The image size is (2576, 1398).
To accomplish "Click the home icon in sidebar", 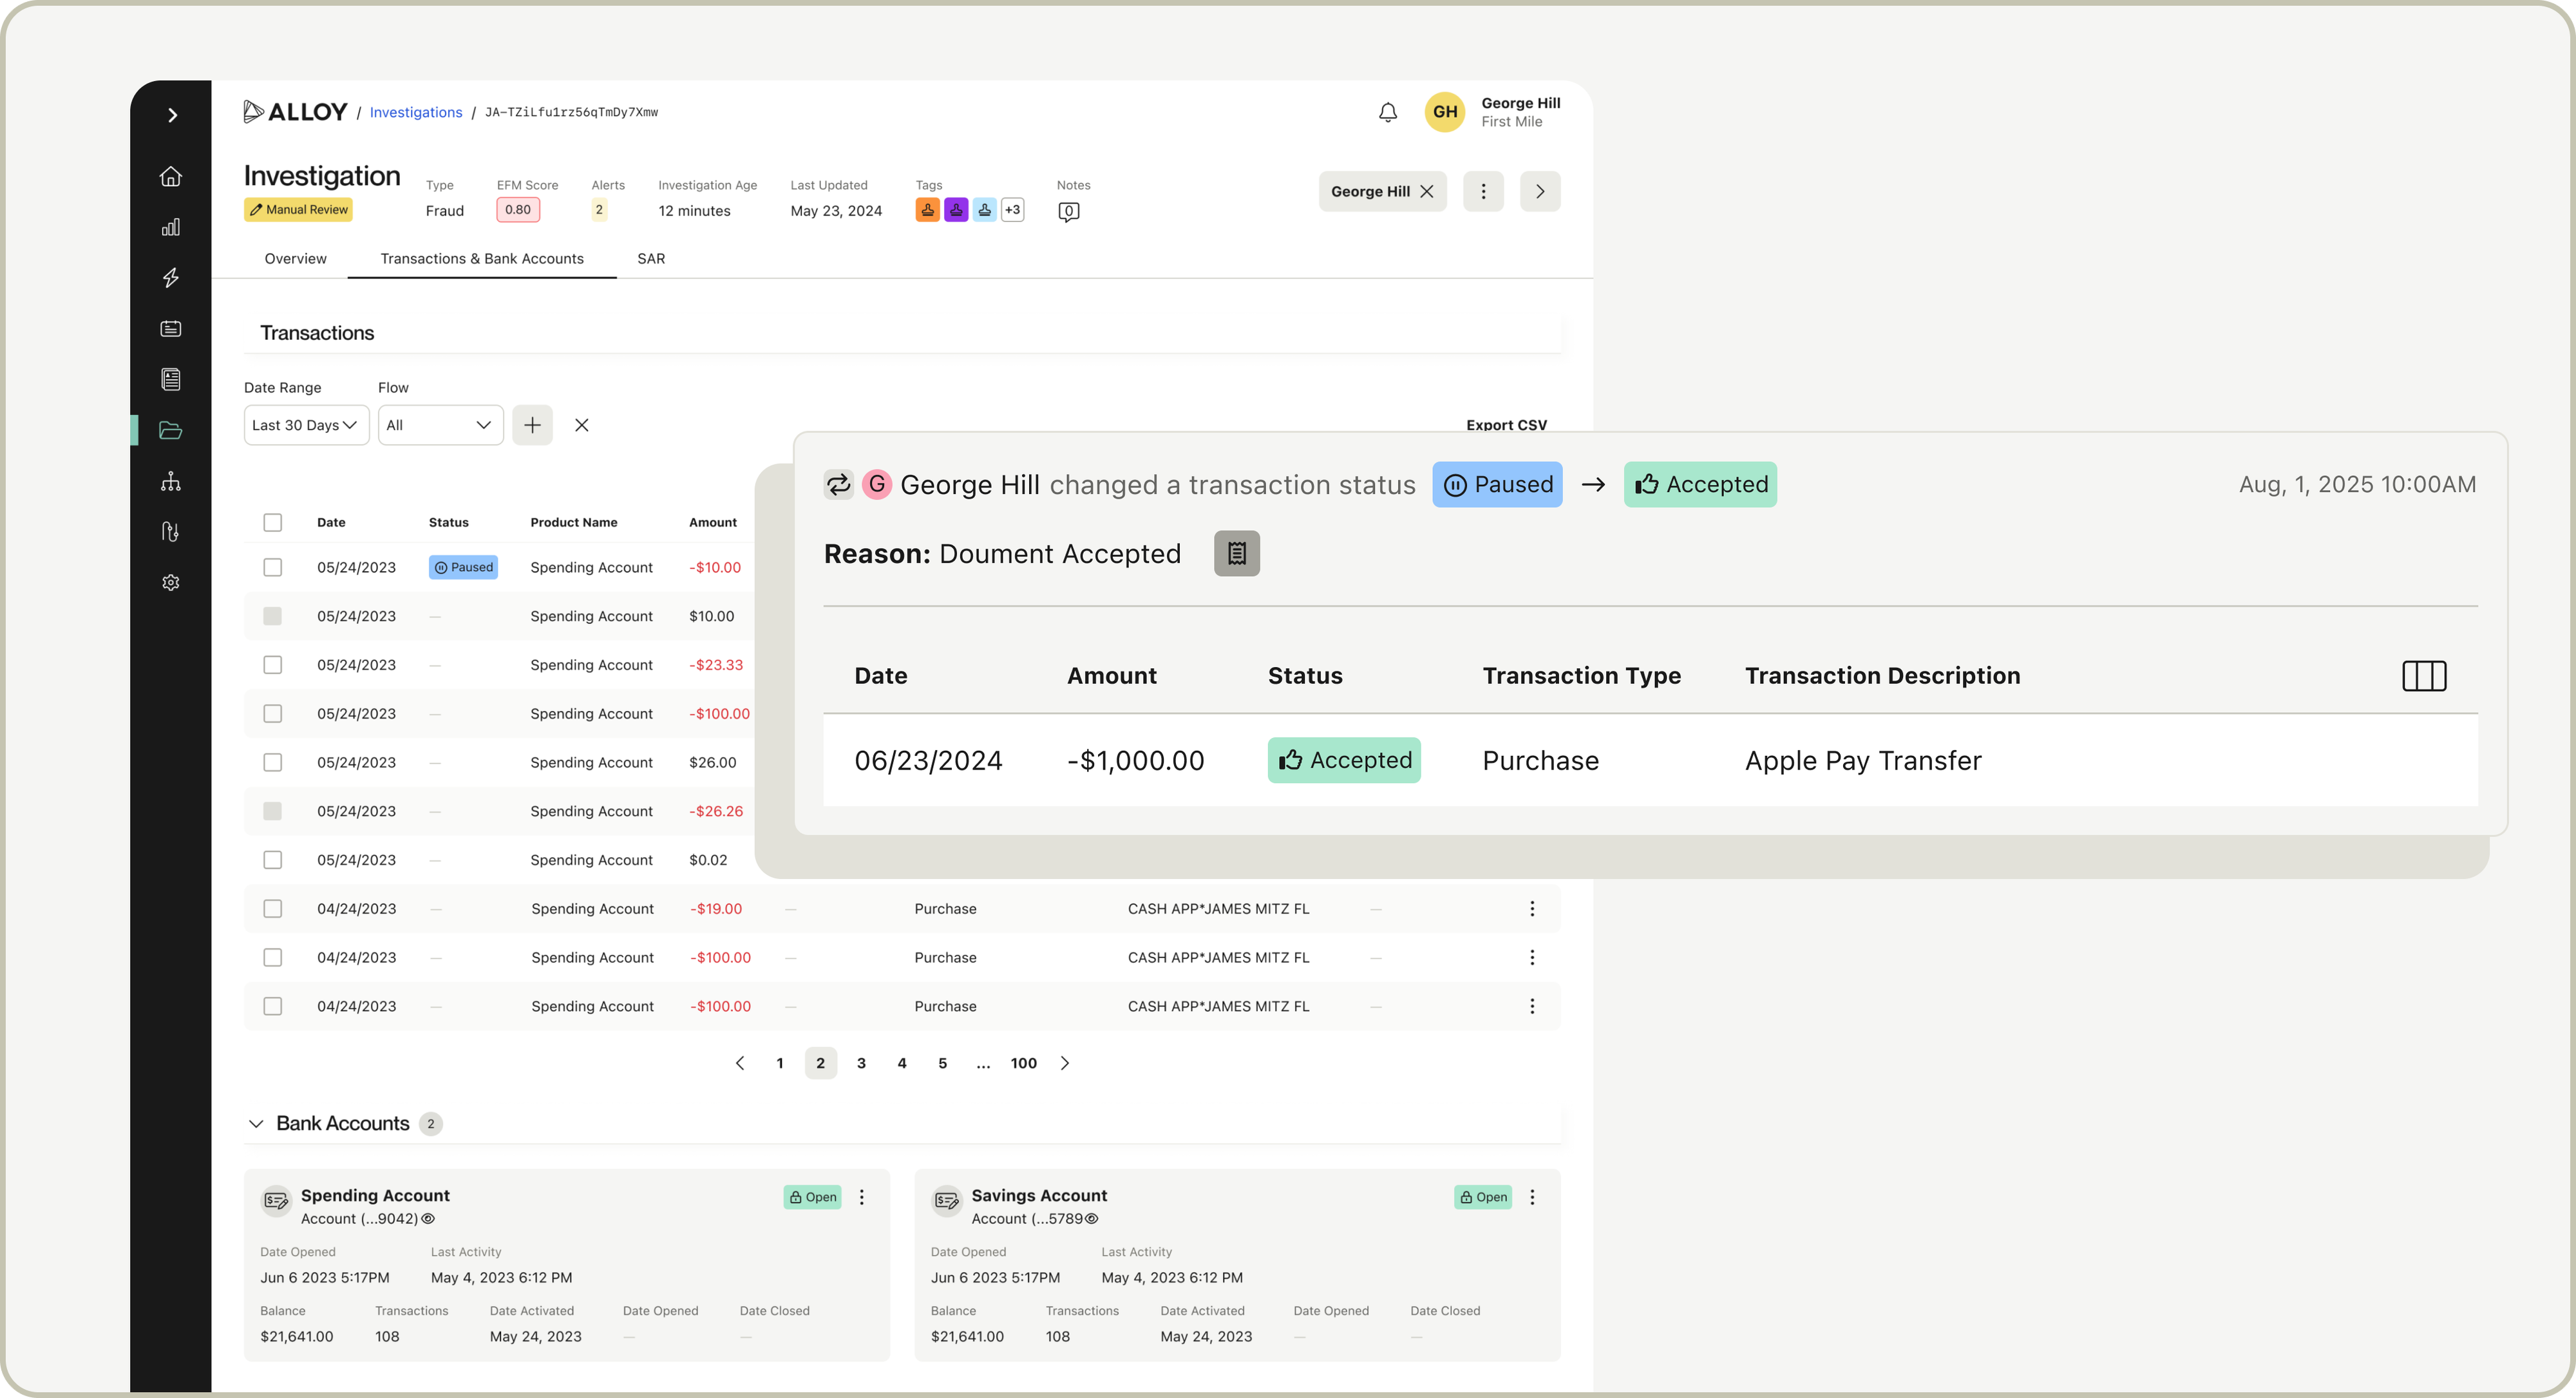I will (x=171, y=176).
